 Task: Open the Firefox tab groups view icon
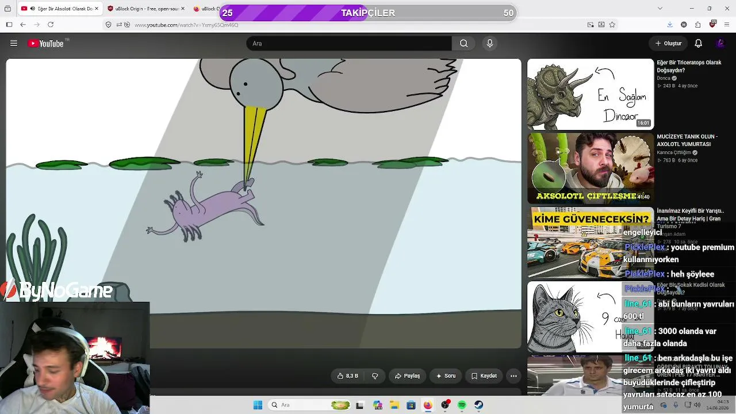point(8,9)
